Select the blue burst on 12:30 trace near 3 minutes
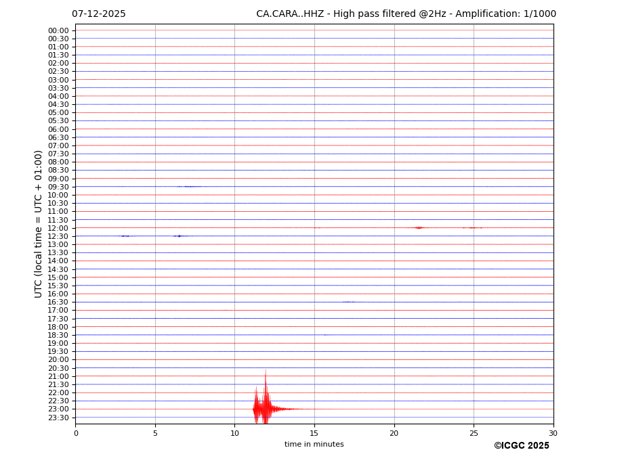This screenshot has height=471, width=628. point(125,235)
